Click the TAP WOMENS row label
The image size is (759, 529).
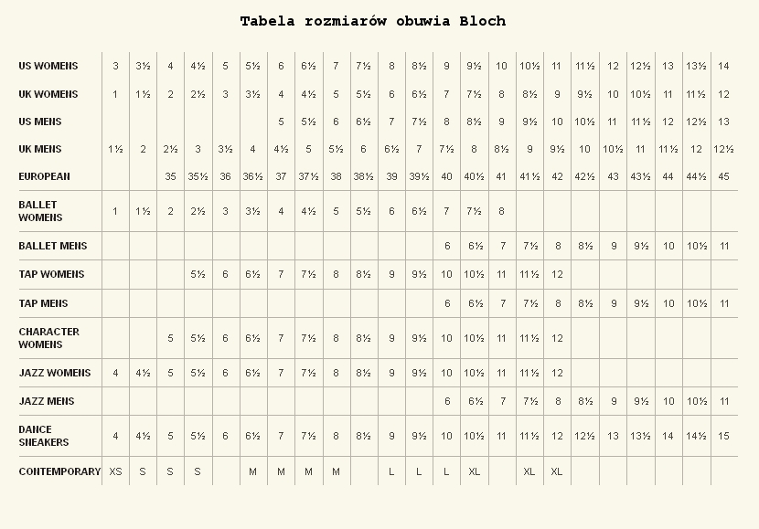pyautogui.click(x=51, y=274)
